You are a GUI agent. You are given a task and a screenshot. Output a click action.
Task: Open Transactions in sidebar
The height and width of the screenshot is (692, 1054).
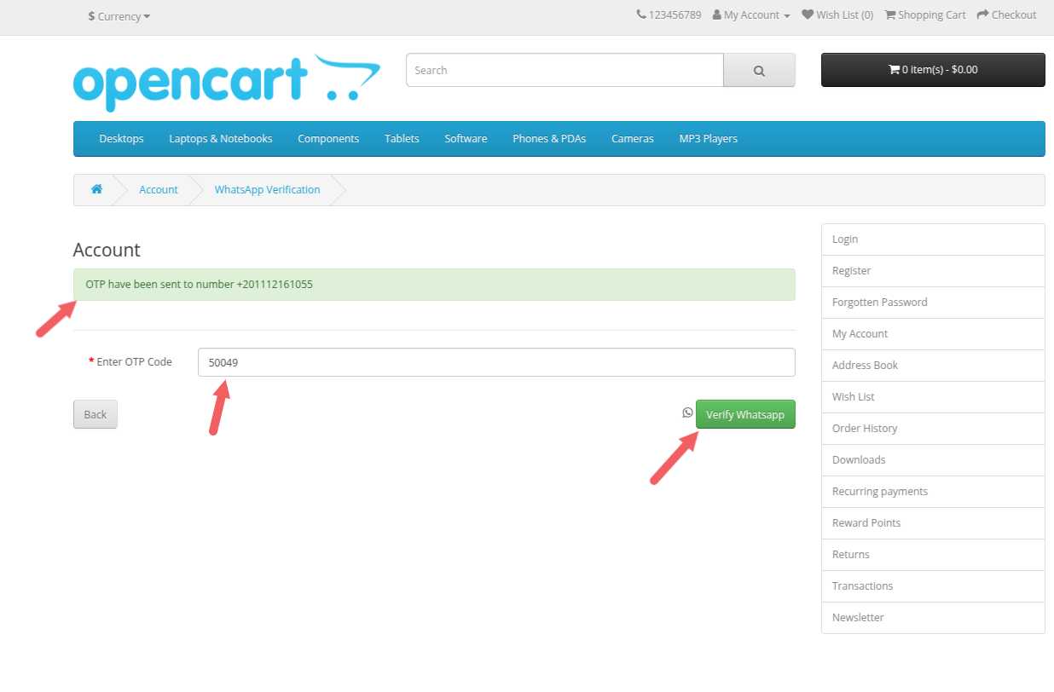click(933, 586)
